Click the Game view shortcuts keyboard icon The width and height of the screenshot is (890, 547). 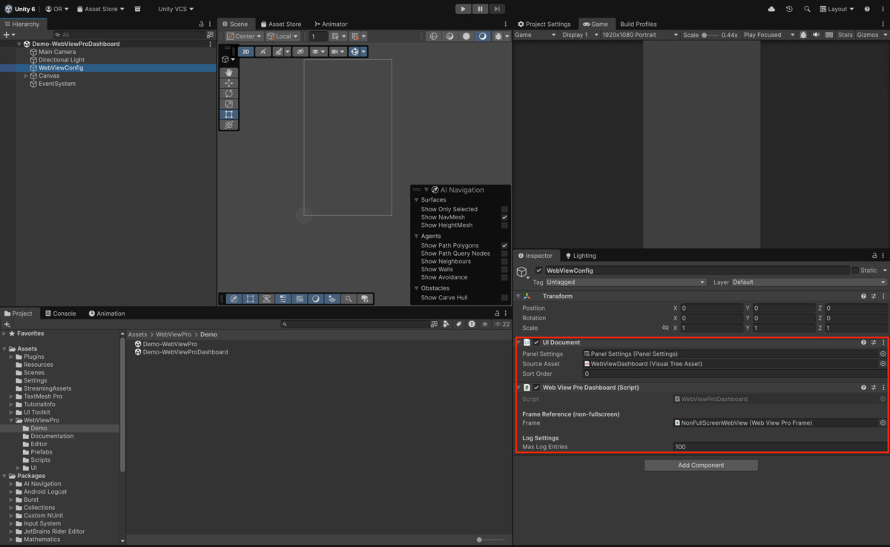pyautogui.click(x=828, y=35)
